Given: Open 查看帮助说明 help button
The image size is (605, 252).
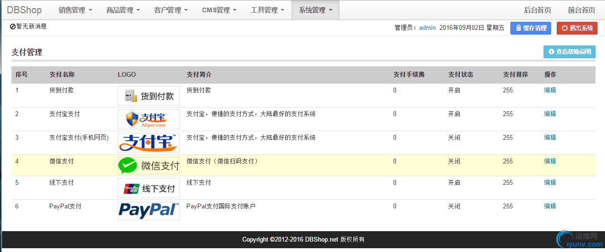Looking at the screenshot, I should [x=570, y=52].
